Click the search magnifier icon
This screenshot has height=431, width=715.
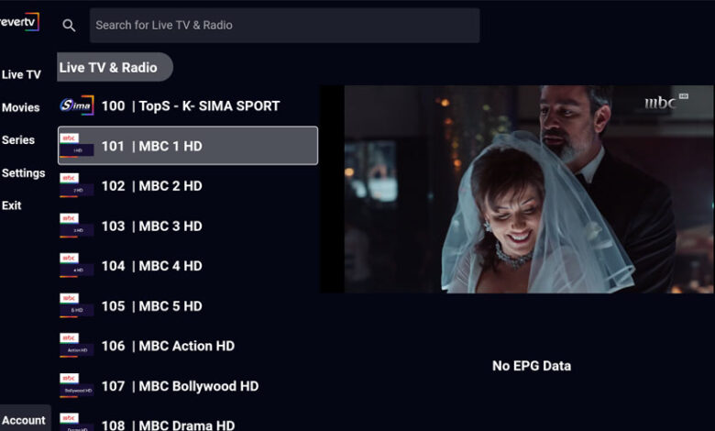[x=69, y=26]
